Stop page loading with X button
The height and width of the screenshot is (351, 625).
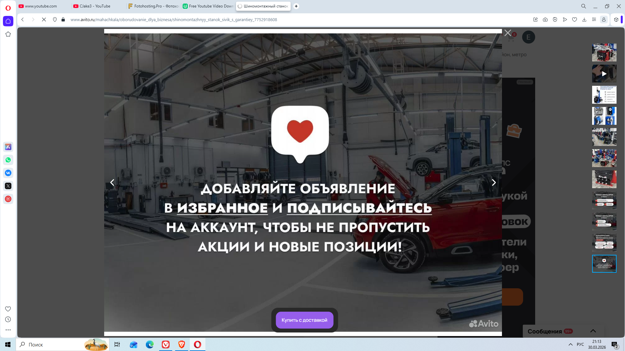tap(44, 19)
